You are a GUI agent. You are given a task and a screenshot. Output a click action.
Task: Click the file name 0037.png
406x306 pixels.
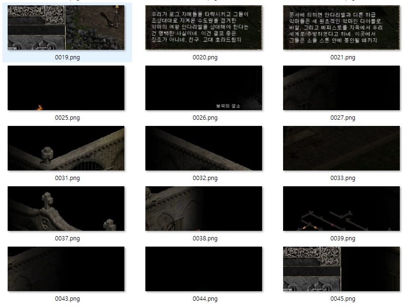pos(67,238)
